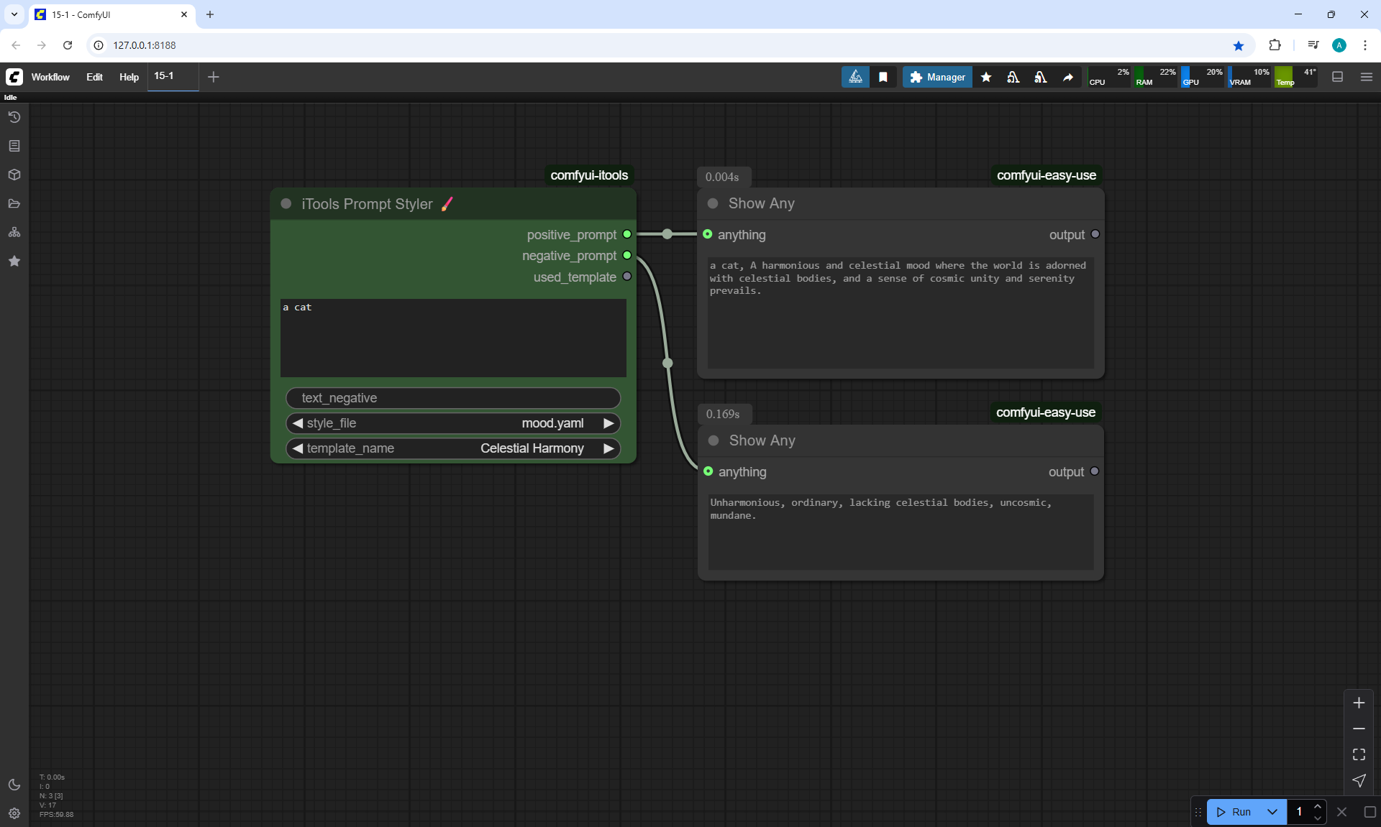Open the template_name Celestial Harmony selector
1381x827 pixels.
click(531, 448)
